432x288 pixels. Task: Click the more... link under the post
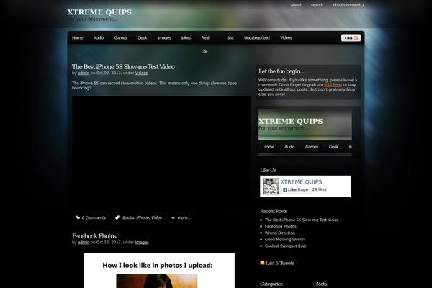[184, 217]
